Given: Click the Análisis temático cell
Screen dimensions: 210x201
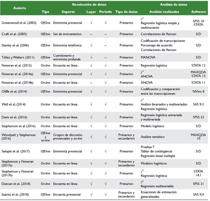Looking at the screenshot, I should pyautogui.click(x=153, y=137).
